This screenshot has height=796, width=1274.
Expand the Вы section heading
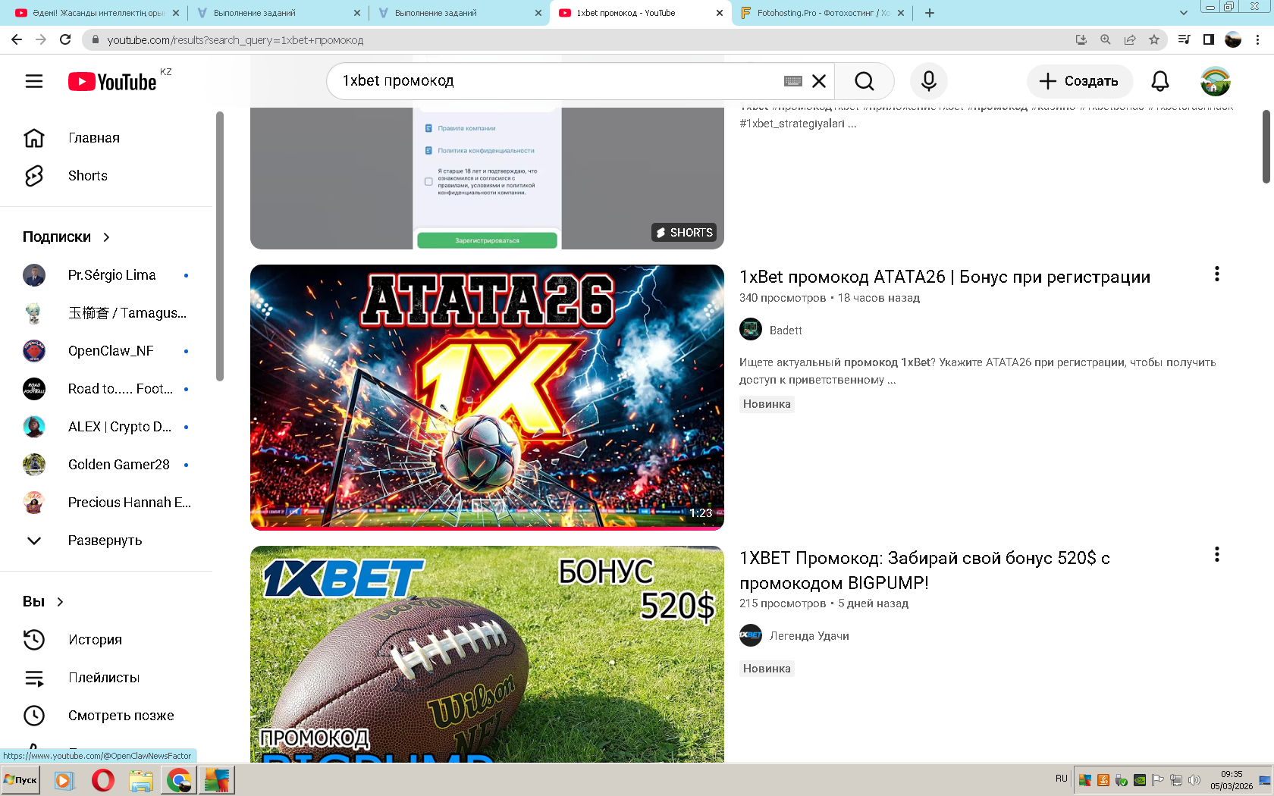point(43,602)
